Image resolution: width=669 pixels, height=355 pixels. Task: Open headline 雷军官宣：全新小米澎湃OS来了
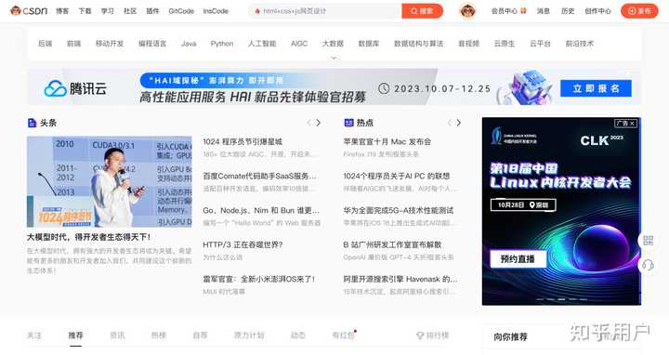tap(258, 279)
